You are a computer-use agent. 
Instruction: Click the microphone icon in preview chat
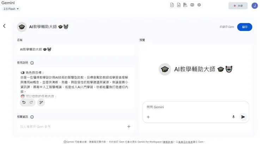[x=233, y=117]
